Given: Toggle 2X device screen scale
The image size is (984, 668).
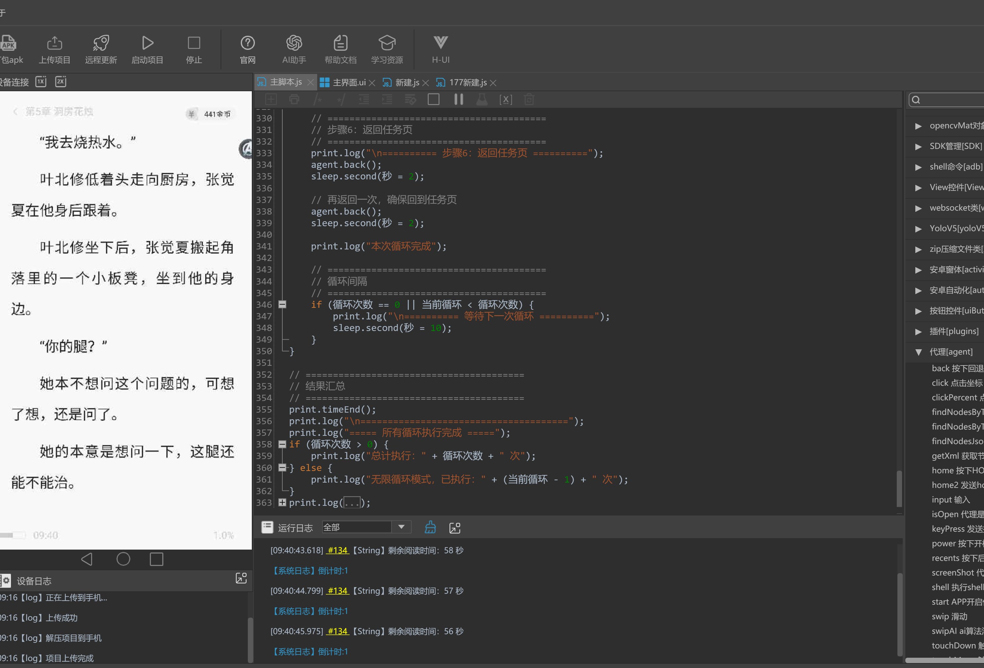Looking at the screenshot, I should pos(61,82).
